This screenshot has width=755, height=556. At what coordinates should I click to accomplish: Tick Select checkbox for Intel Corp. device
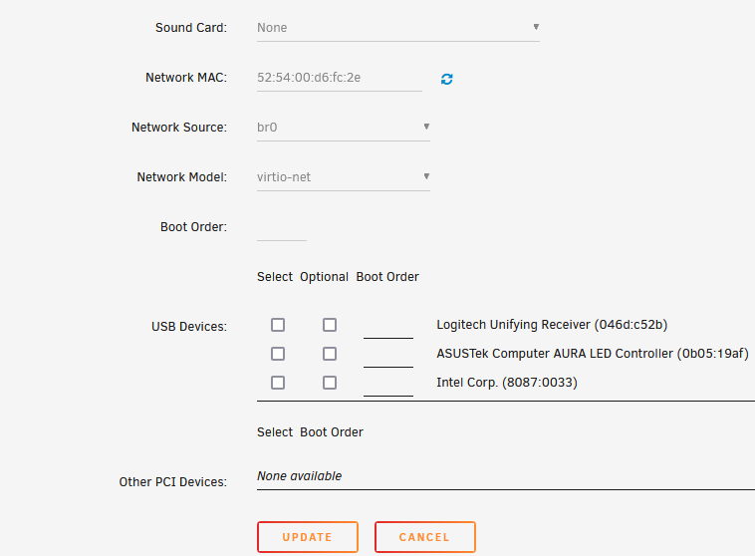278,383
